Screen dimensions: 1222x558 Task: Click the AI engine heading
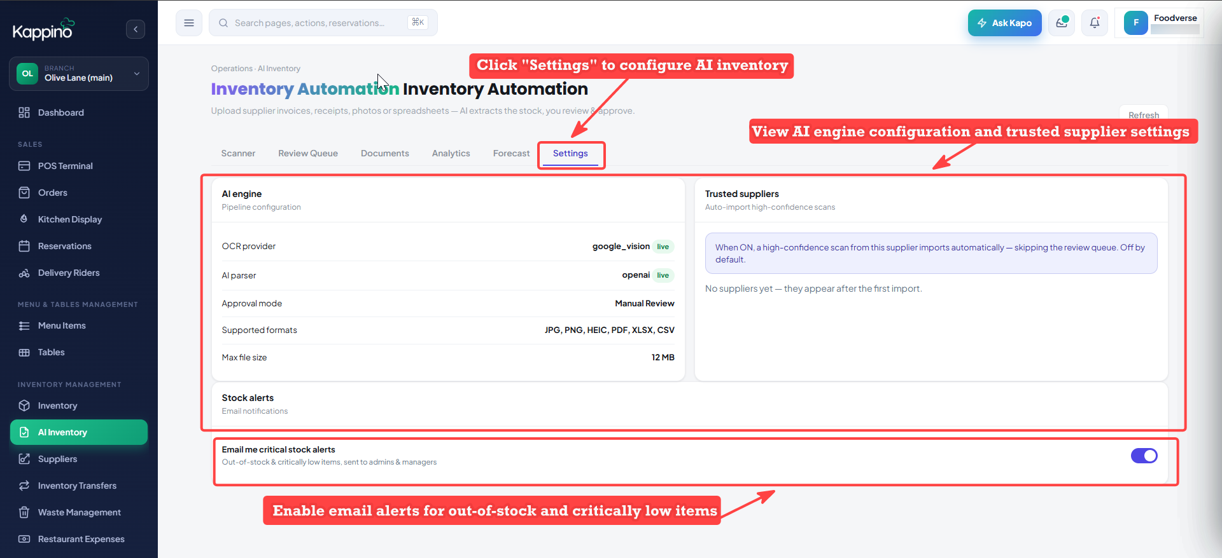pyautogui.click(x=241, y=194)
